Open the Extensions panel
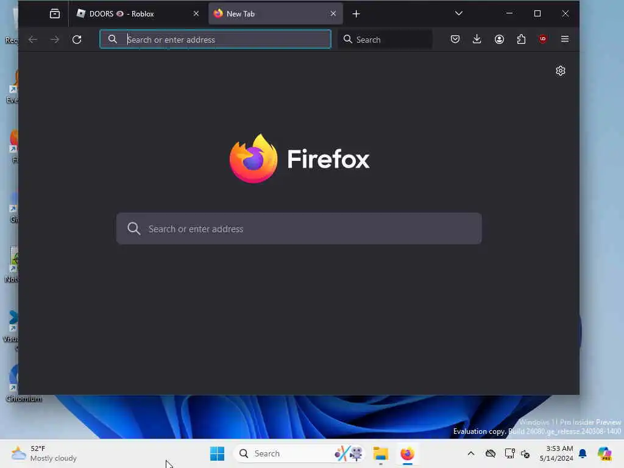This screenshot has width=624, height=468. coord(521,39)
